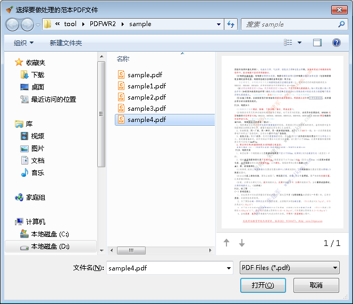The height and width of the screenshot is (304, 353).
Task: Click 新建文件夹 button
Action: tap(66, 43)
